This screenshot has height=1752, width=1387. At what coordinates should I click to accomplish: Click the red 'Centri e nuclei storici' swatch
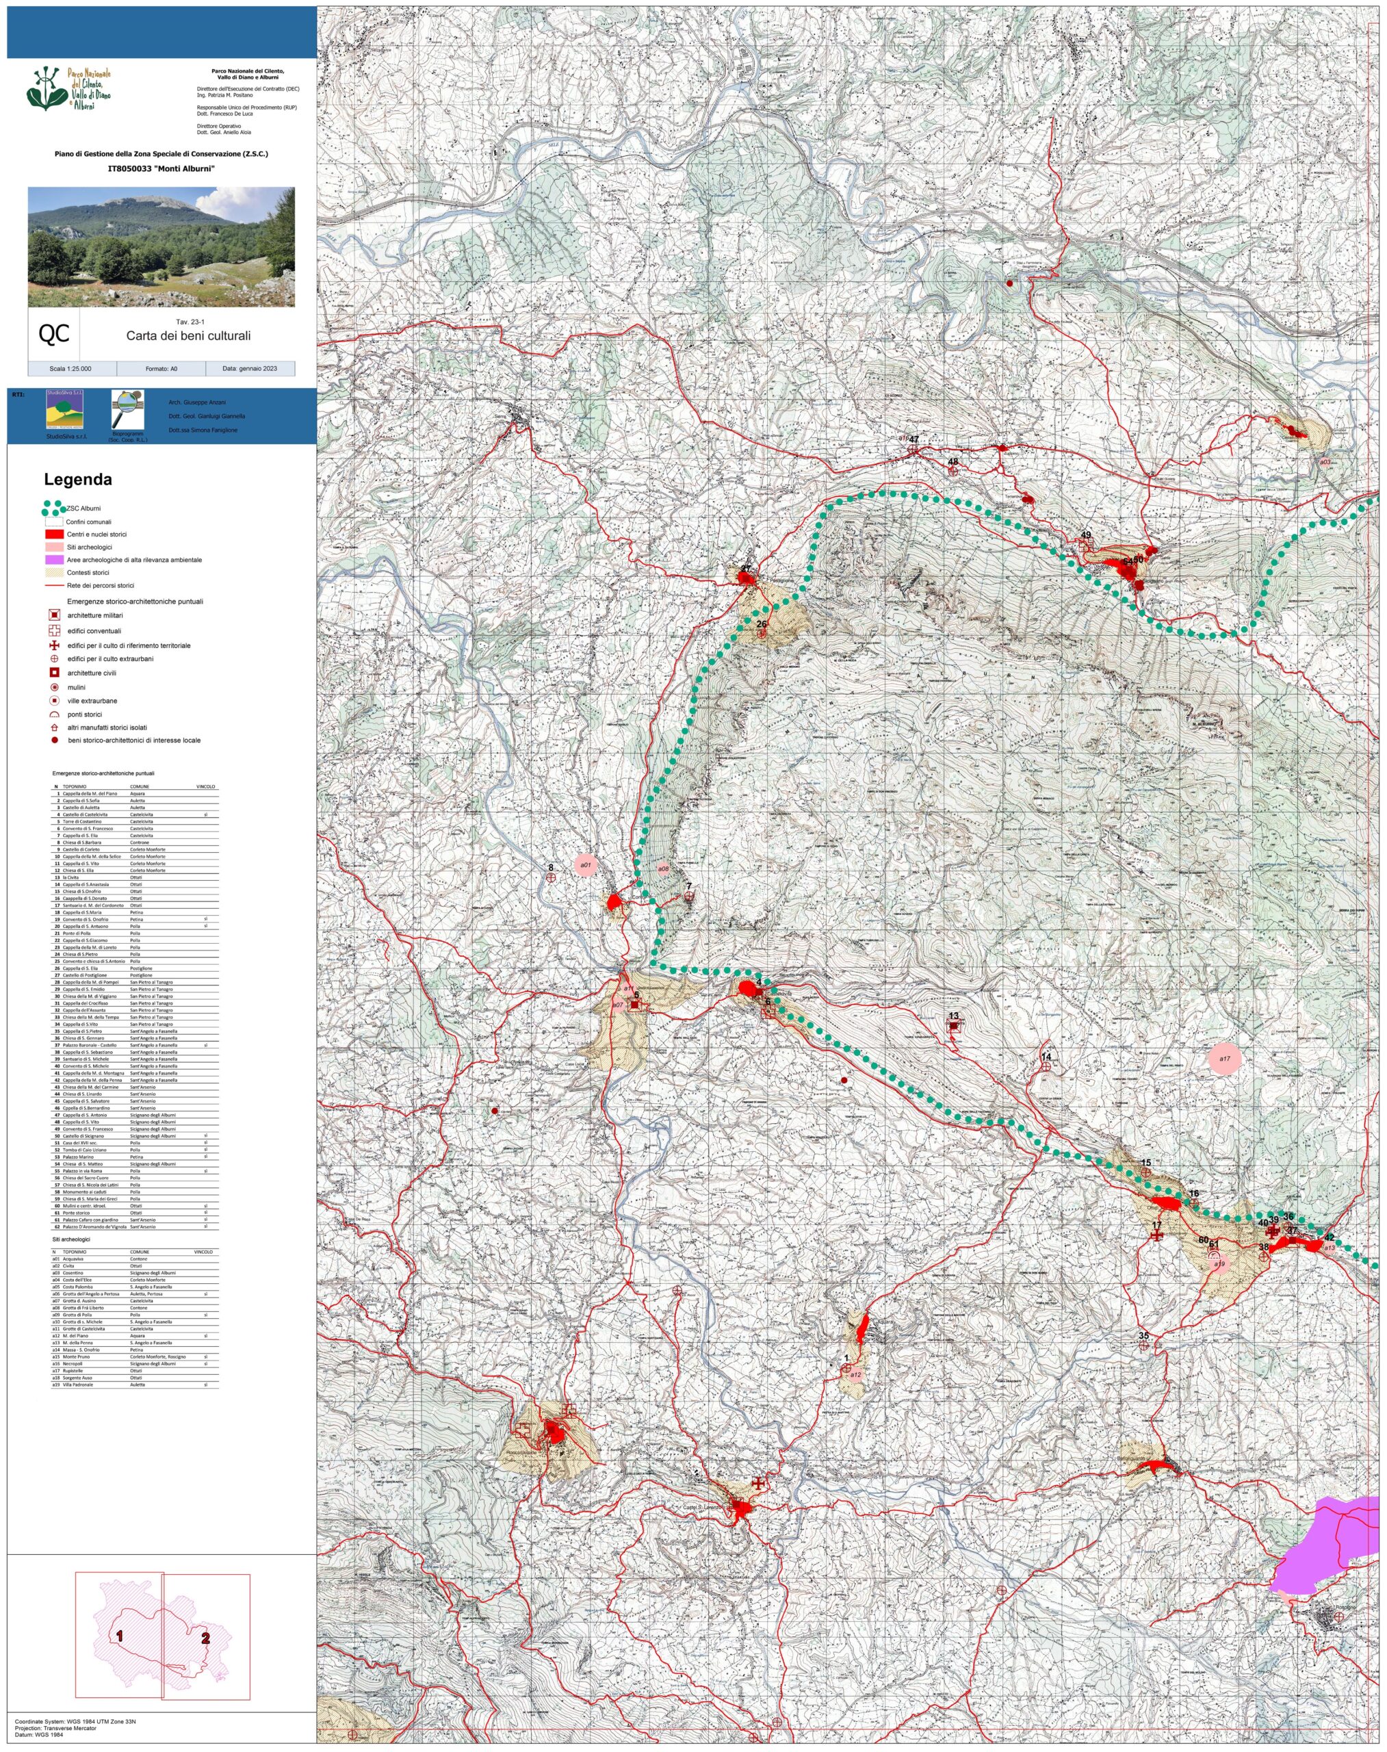(x=53, y=534)
